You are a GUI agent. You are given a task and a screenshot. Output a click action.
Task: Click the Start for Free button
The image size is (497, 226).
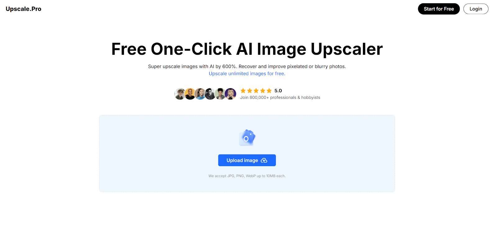pos(439,9)
